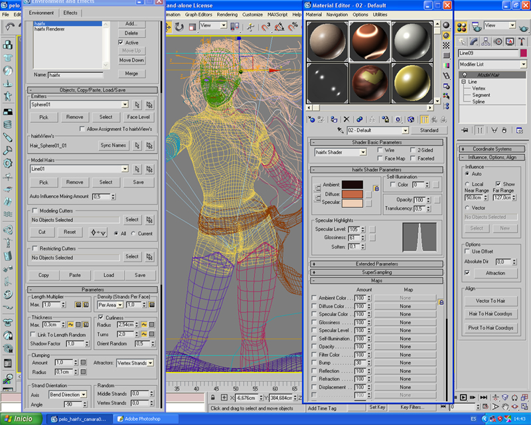The width and height of the screenshot is (531, 425).
Task: Open the Bend Direction axis dropdown
Action: click(84, 394)
